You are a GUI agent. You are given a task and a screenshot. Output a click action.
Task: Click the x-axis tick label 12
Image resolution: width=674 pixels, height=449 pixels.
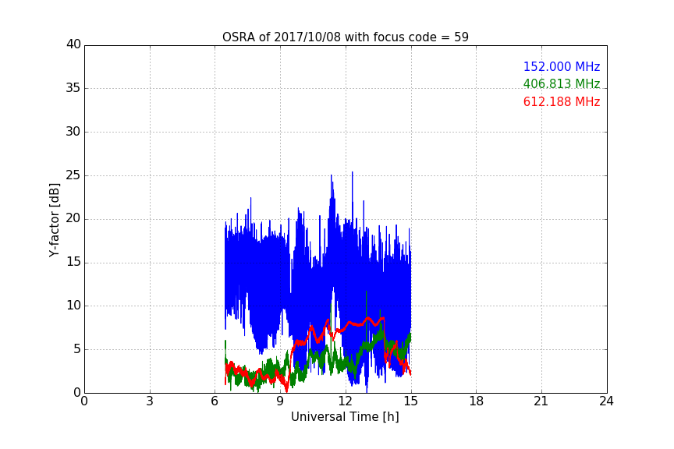345,401
